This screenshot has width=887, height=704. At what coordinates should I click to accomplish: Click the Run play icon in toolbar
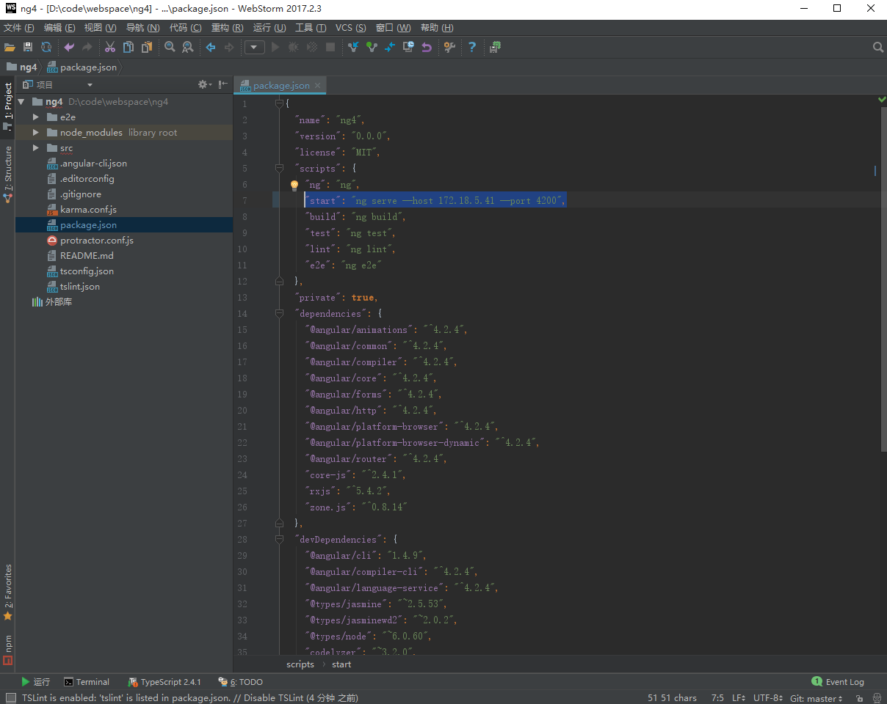(276, 47)
